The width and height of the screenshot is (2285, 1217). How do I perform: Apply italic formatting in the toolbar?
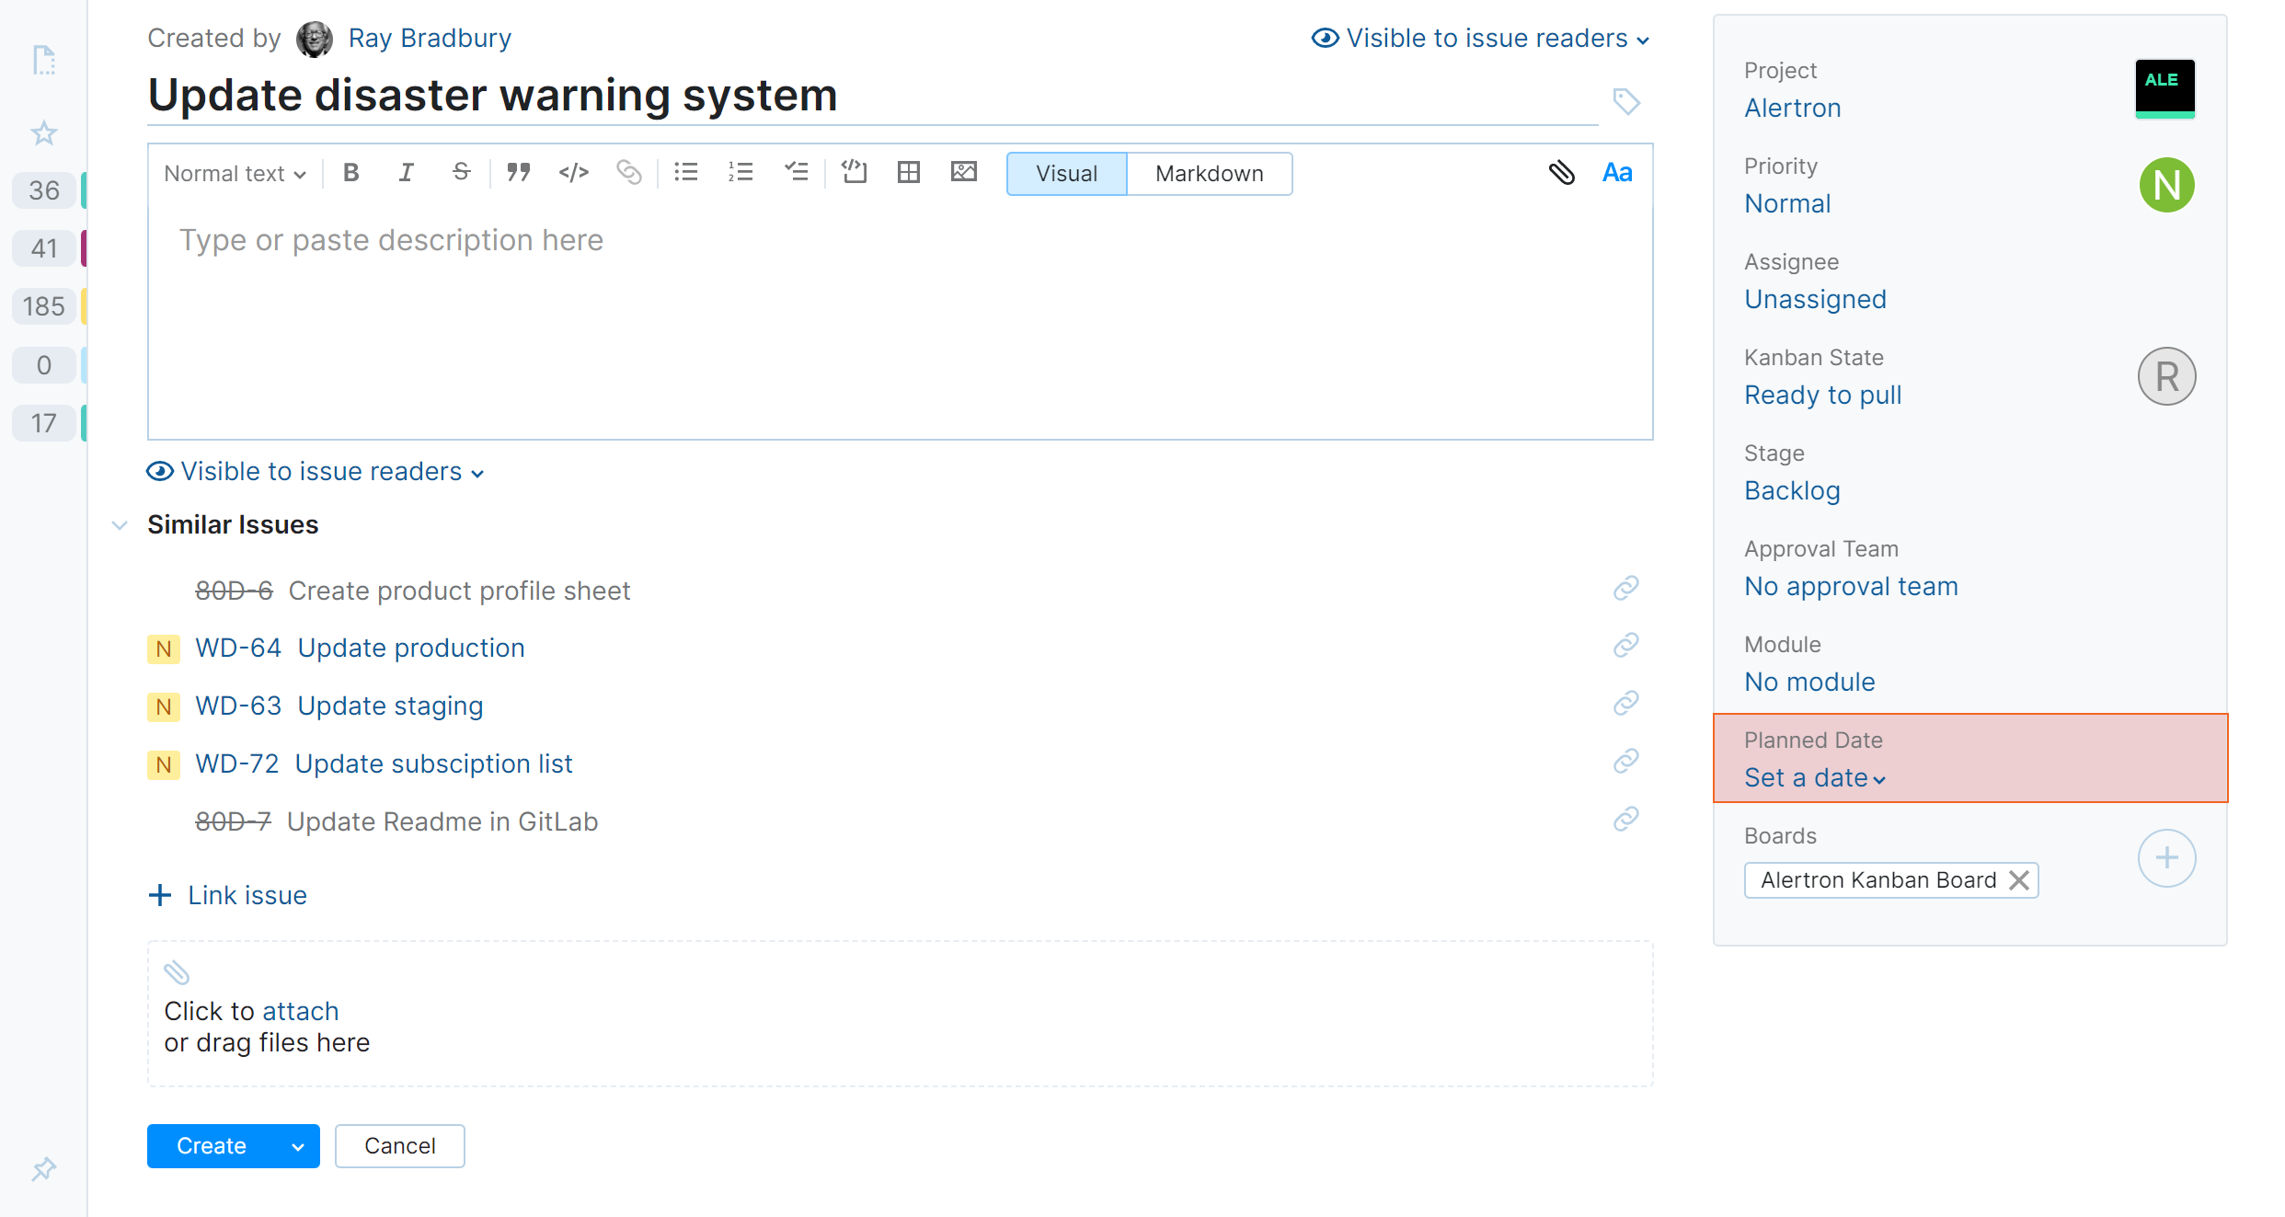(406, 173)
